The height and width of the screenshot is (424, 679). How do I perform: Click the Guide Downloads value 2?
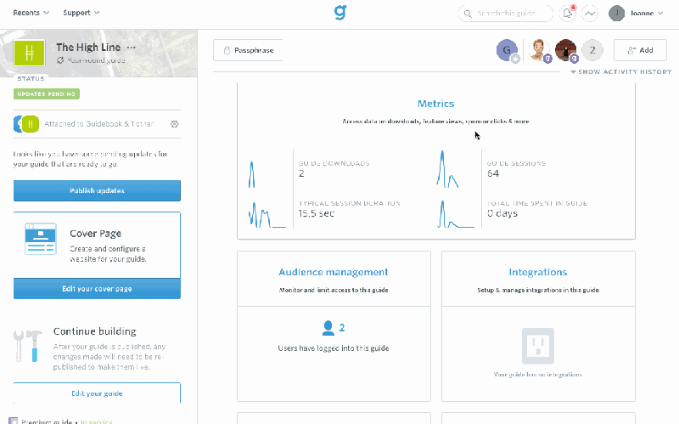pos(301,173)
